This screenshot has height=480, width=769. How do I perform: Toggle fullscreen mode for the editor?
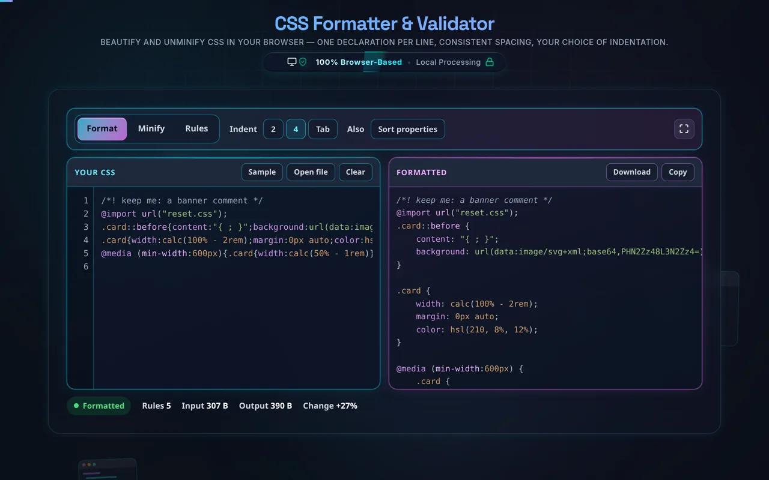coord(684,129)
